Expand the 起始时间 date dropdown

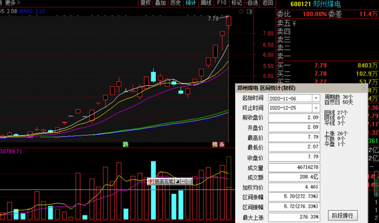pyautogui.click(x=316, y=98)
